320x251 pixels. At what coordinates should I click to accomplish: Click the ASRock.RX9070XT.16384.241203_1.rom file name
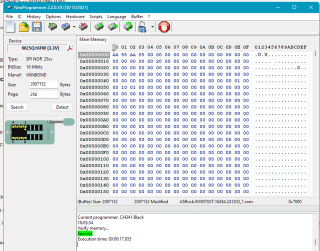tap(216, 202)
